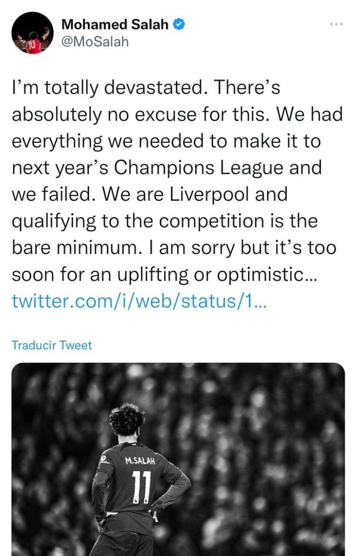Open the @MoSalah handle
This screenshot has width=356, height=556.
tap(95, 42)
